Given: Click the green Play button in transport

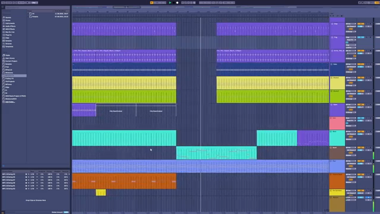Looking at the screenshot, I should (170, 2).
